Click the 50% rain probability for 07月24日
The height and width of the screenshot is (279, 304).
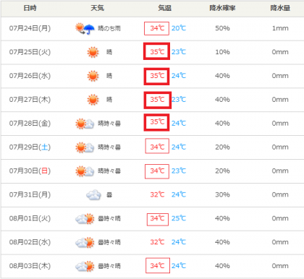pyautogui.click(x=222, y=28)
